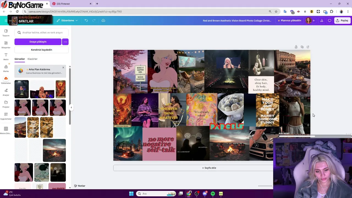Viewport: 352px width, 198px height.
Task: Open Discord from the taskbar
Action: point(205,194)
